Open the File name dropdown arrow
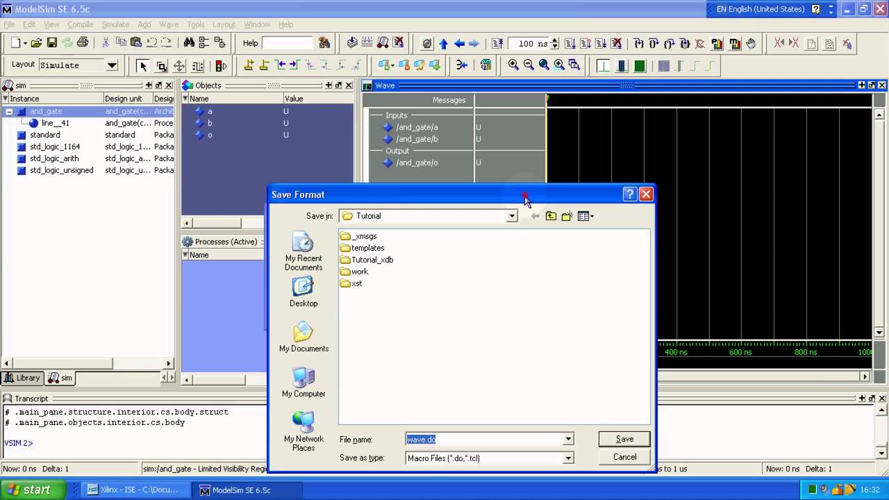The width and height of the screenshot is (889, 500). (568, 439)
